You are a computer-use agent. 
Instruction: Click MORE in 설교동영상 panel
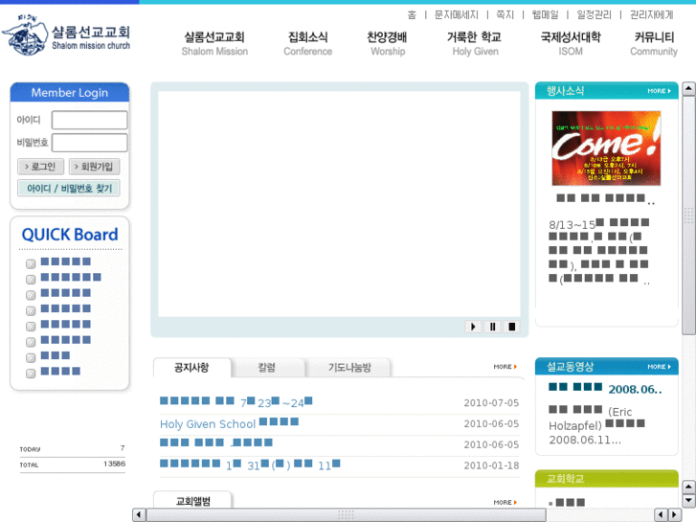tap(660, 367)
